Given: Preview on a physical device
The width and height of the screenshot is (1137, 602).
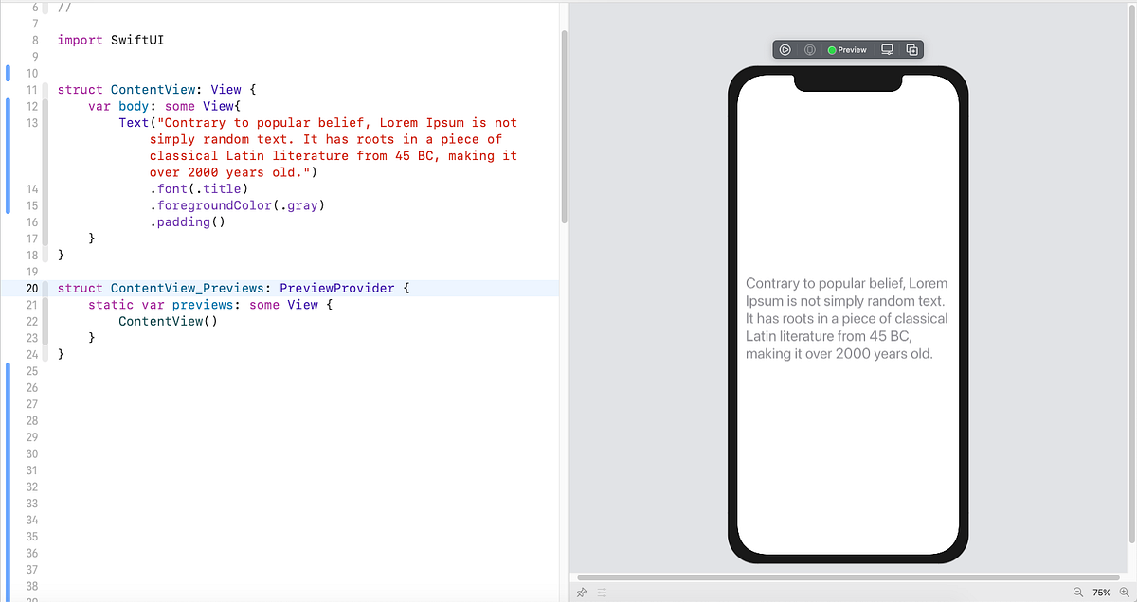Looking at the screenshot, I should 887,49.
